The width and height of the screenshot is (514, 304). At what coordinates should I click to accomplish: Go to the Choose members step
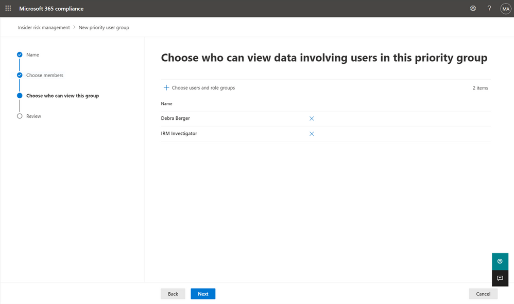point(45,75)
